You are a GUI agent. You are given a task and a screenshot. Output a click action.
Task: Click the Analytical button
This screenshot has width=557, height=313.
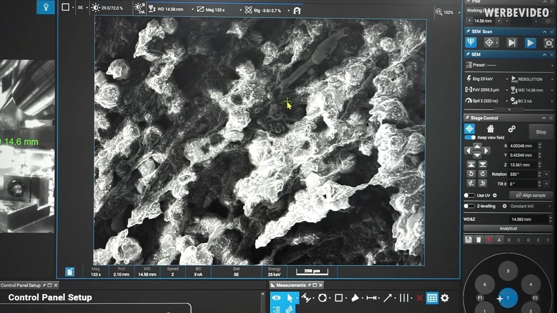tap(508, 228)
